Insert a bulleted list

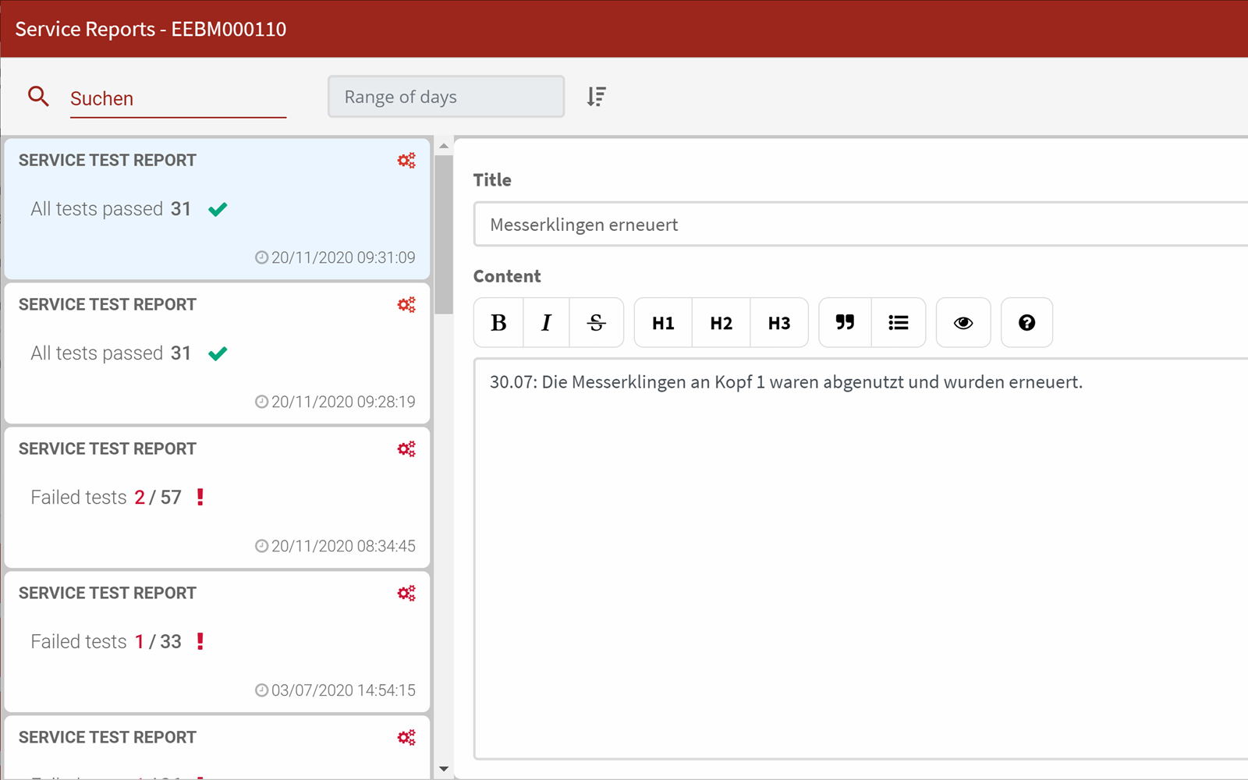click(899, 323)
